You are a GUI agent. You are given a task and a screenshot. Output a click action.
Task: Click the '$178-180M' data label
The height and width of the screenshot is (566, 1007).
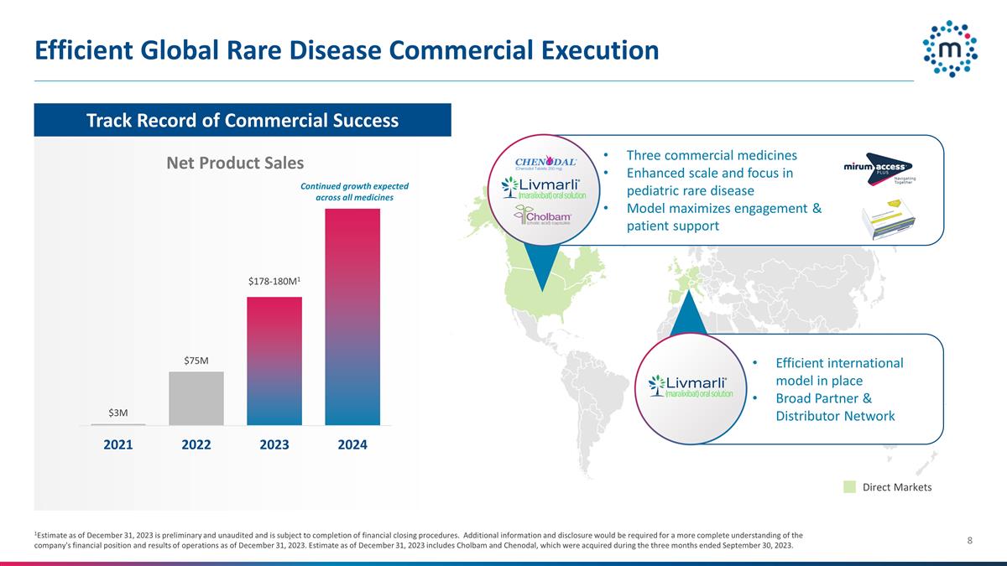pyautogui.click(x=274, y=283)
